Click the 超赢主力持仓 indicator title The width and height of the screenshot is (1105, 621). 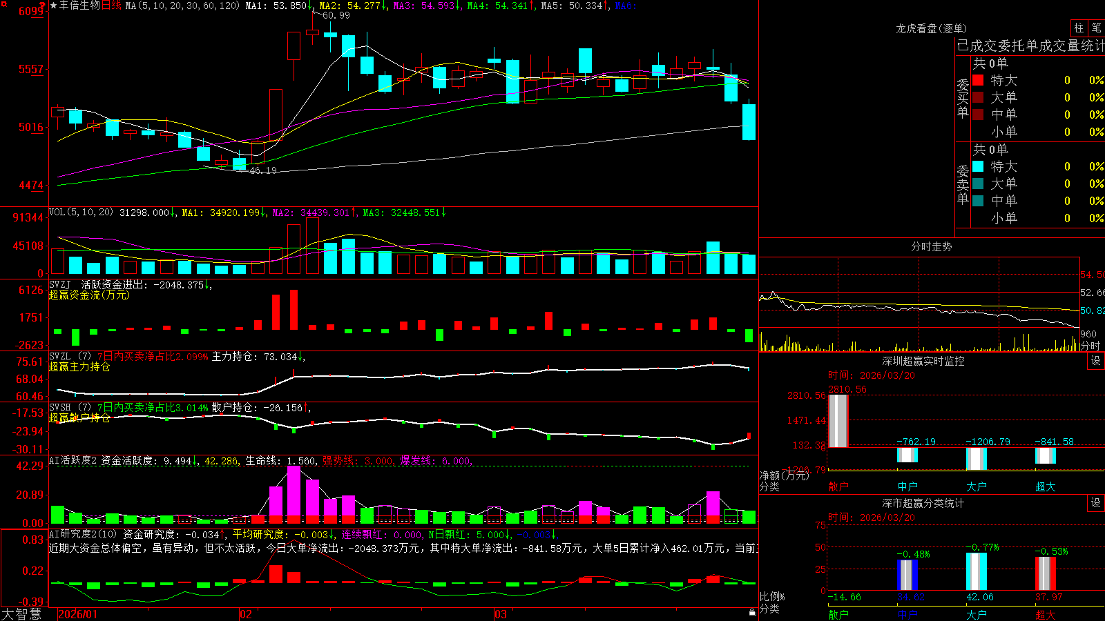tap(79, 367)
